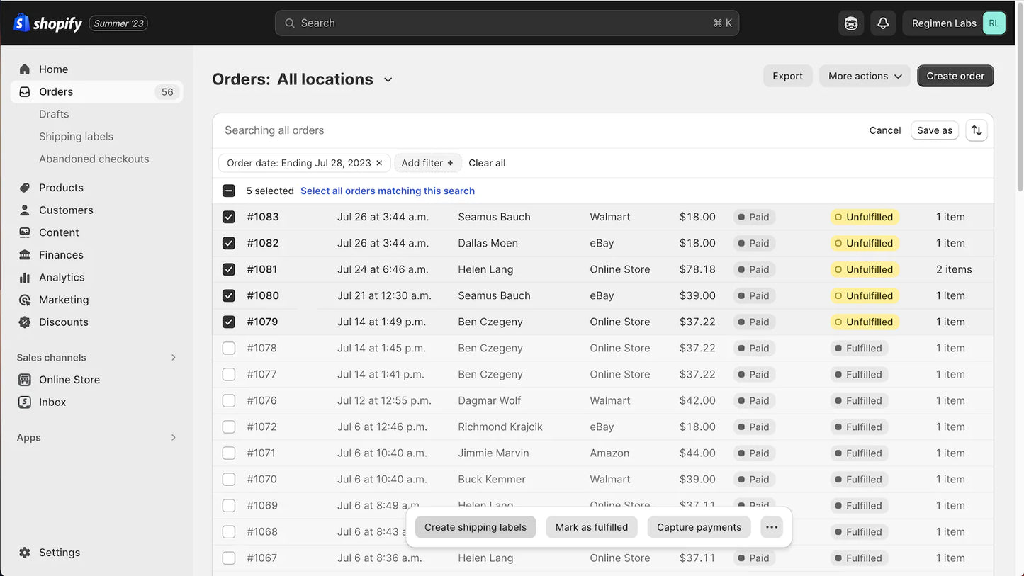Uncheck order #1083

[x=228, y=217]
